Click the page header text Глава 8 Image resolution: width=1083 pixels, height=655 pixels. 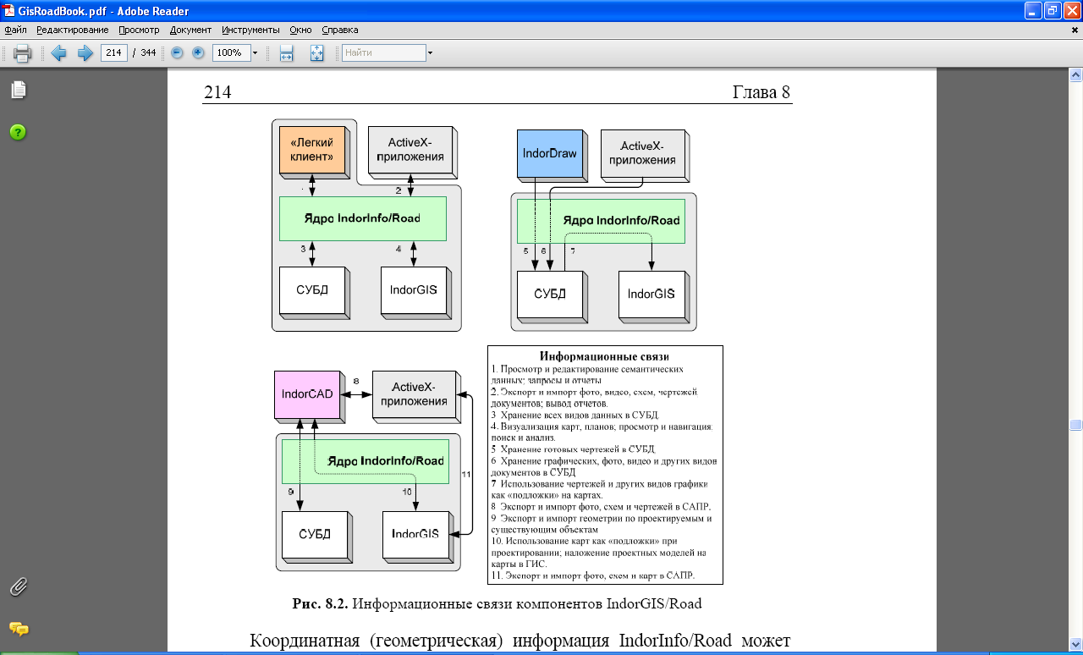(761, 92)
